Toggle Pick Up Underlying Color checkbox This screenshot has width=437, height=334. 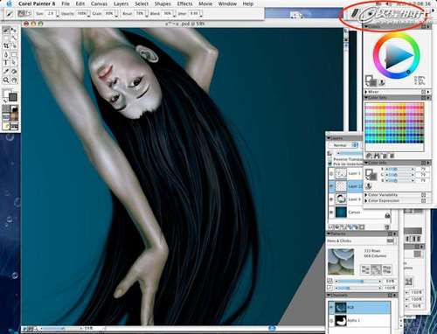pos(330,164)
